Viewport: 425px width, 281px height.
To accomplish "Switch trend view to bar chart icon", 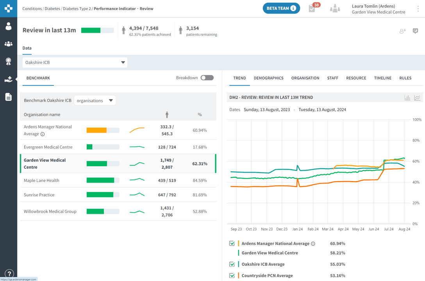I will pos(407,98).
